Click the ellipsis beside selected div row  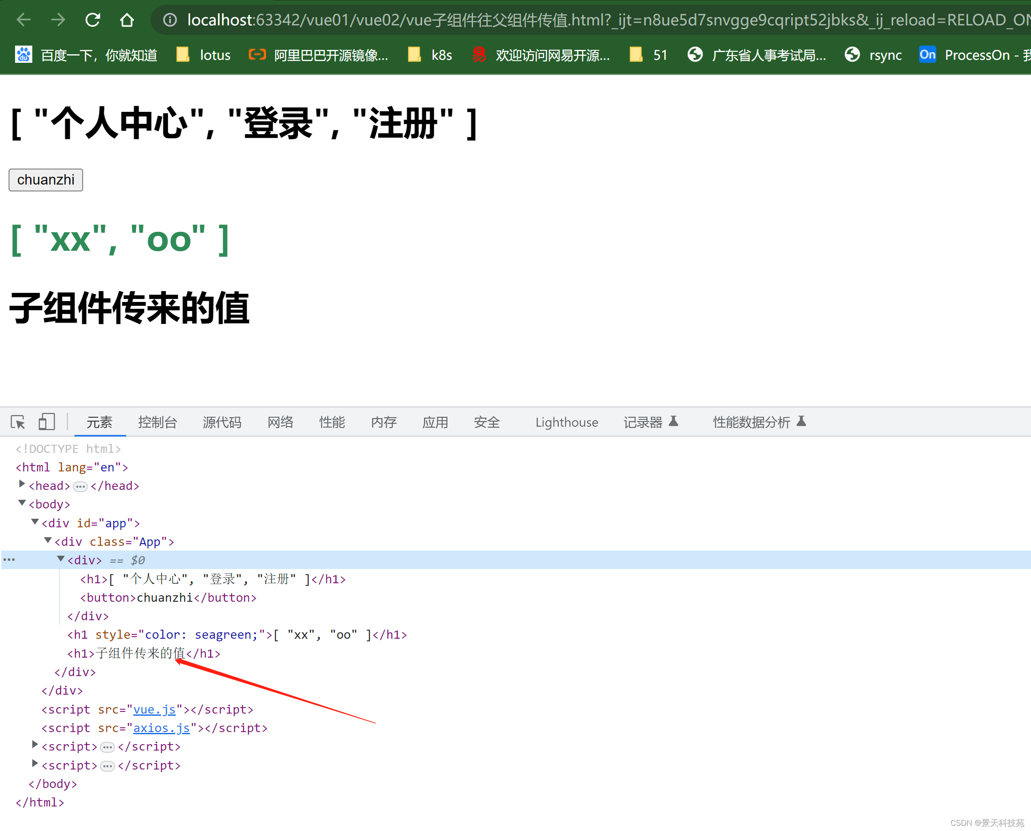click(9, 560)
